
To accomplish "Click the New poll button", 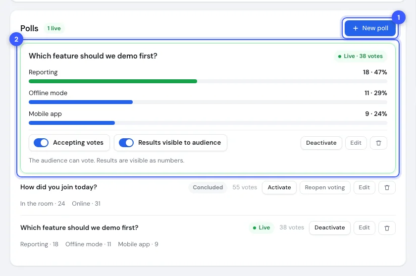I will coord(370,28).
